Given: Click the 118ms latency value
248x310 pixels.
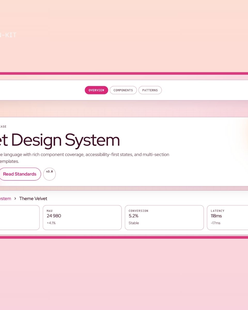Looking at the screenshot, I should pyautogui.click(x=216, y=216).
